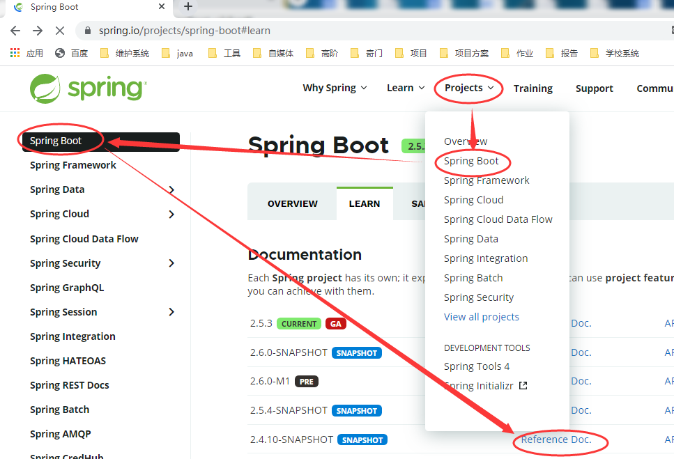Screen dimensions: 674x459
Task: Expand Spring Session sidebar chevron
Action: pos(171,312)
